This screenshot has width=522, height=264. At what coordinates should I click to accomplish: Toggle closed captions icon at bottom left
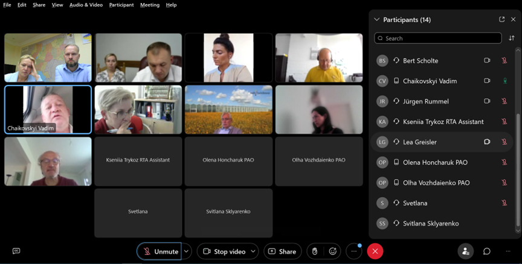pyautogui.click(x=16, y=251)
